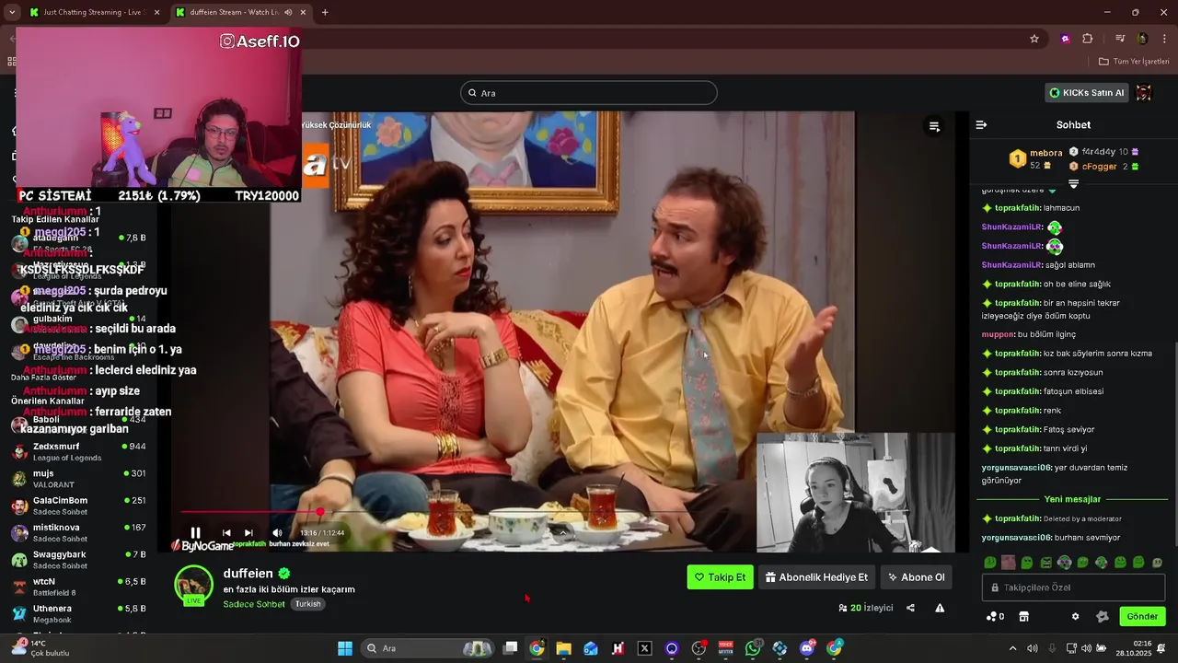Image resolution: width=1178 pixels, height=663 pixels.
Task: Follow duffeien with Takip Et
Action: pos(720,577)
